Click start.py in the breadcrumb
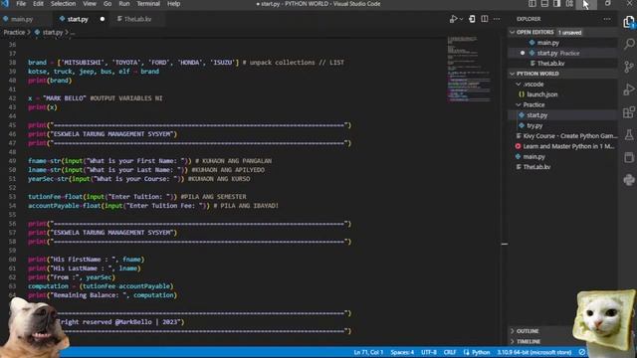637x358 pixels. pos(53,32)
